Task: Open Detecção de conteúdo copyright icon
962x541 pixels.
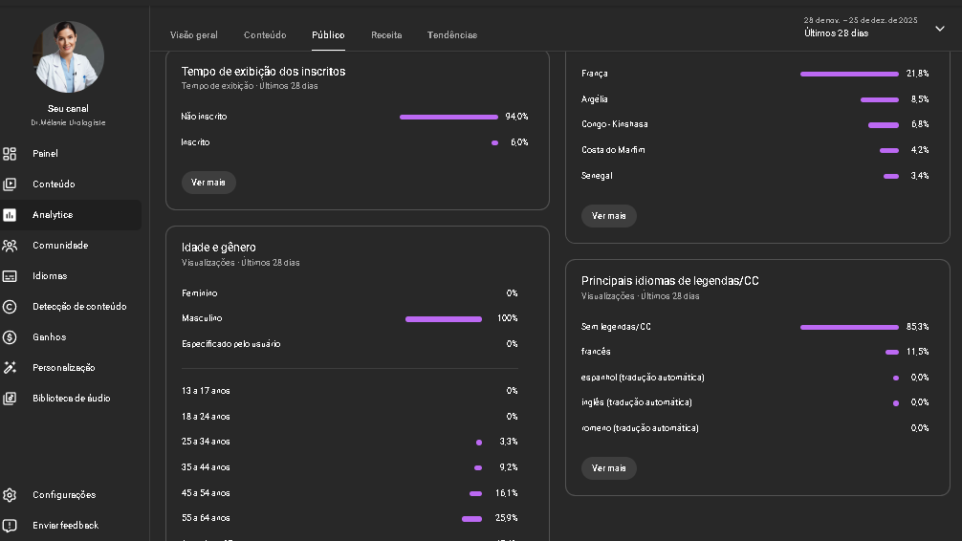Action: click(10, 307)
